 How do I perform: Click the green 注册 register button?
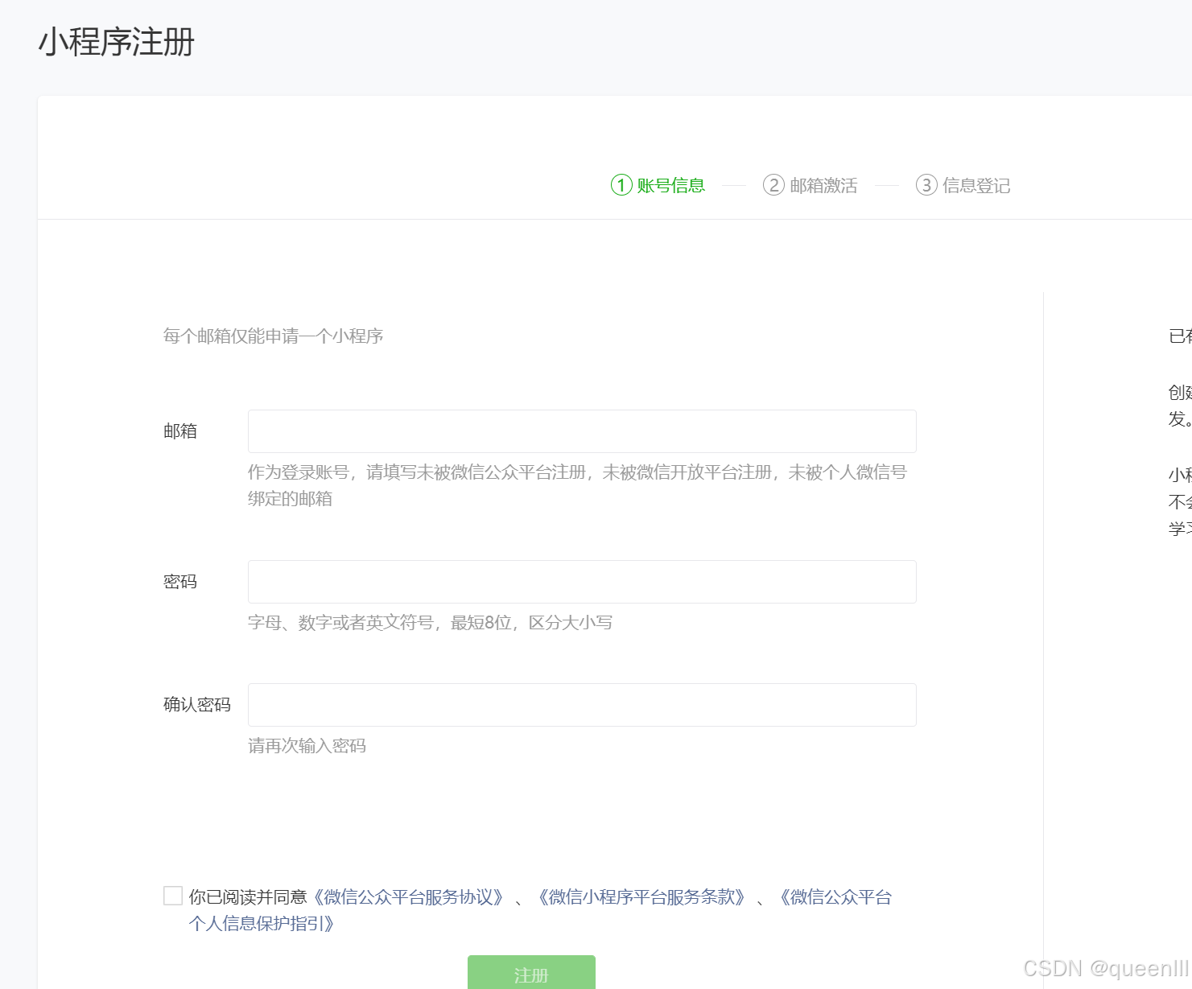(531, 973)
